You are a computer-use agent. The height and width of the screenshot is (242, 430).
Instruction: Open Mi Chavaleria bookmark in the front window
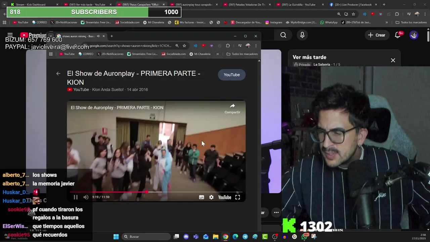pos(200,54)
